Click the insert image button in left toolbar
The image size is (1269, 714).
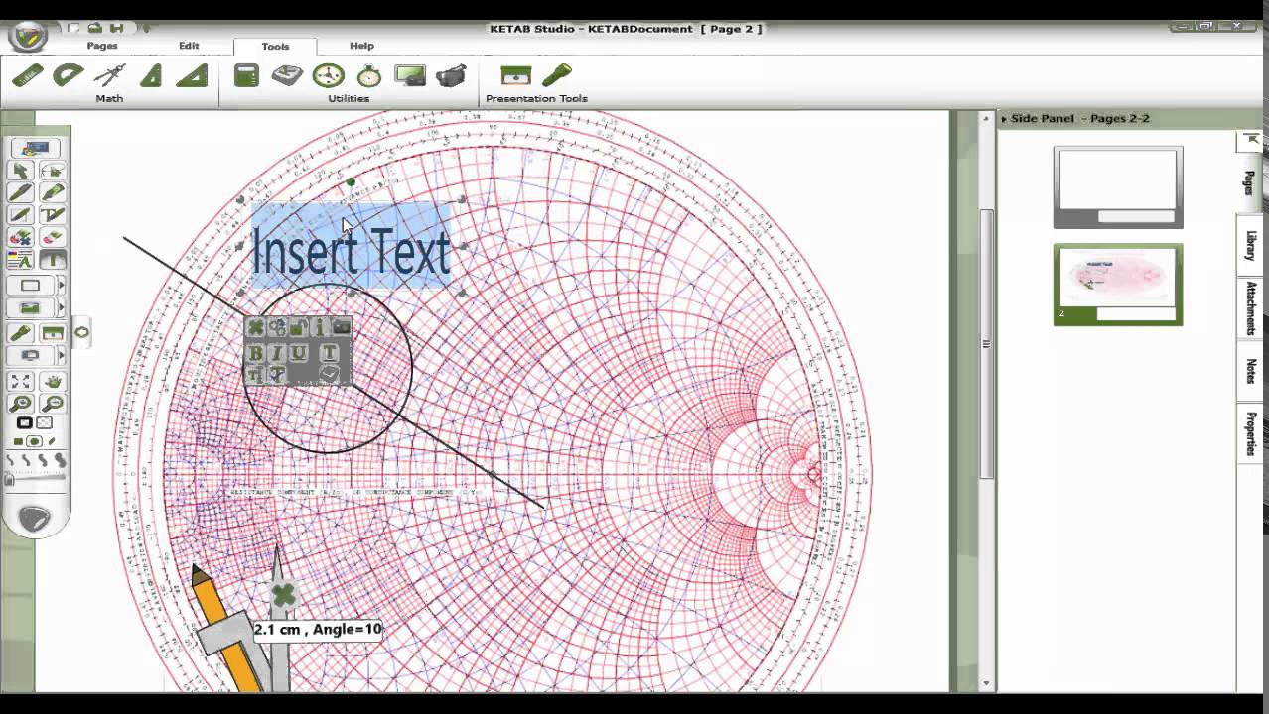(31, 308)
